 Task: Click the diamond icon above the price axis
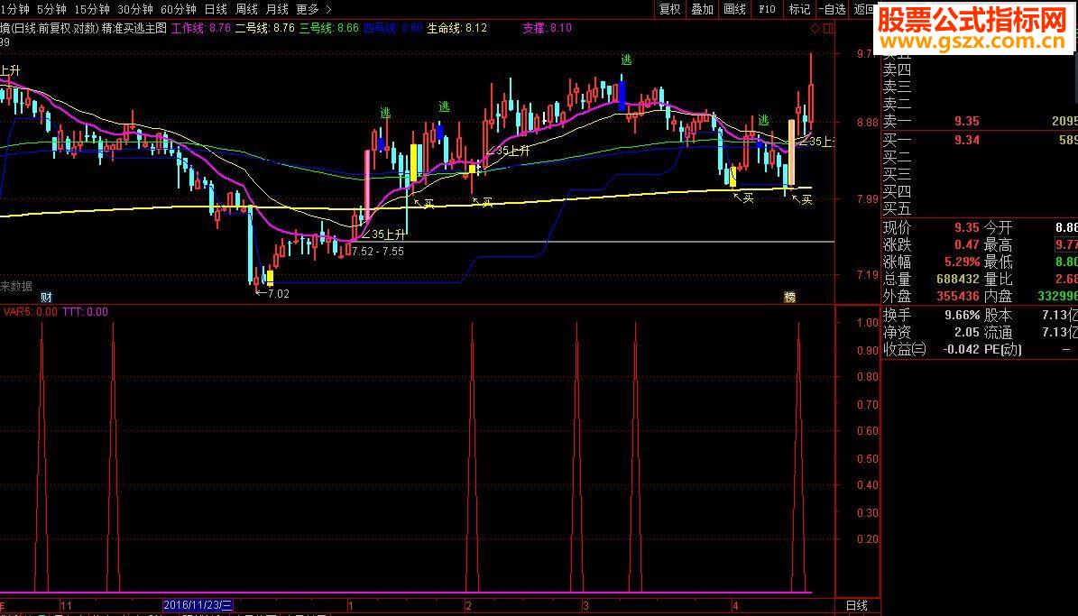(815, 29)
